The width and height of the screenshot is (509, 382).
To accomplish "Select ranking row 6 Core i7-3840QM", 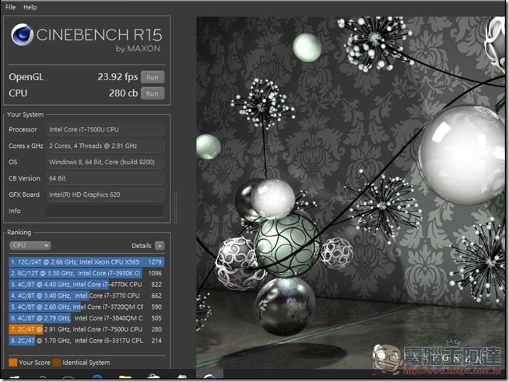I will pyautogui.click(x=86, y=318).
